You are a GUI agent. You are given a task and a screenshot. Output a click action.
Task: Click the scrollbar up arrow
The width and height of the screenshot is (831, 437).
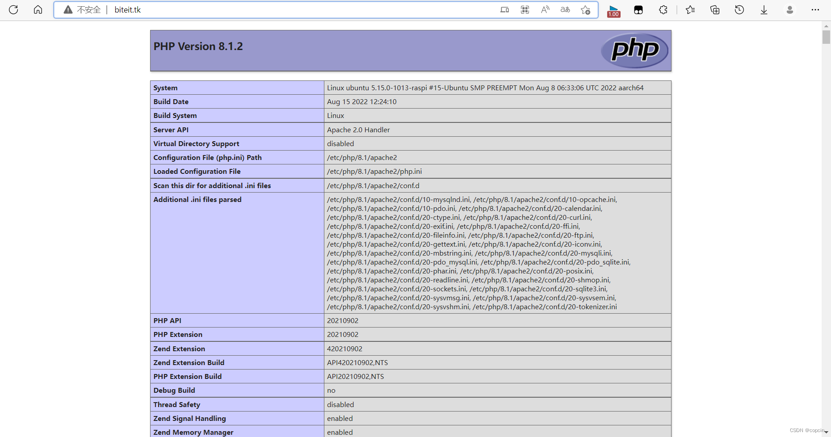[826, 26]
